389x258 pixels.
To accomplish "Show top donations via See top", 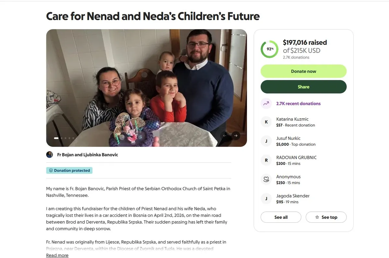I will (326, 217).
